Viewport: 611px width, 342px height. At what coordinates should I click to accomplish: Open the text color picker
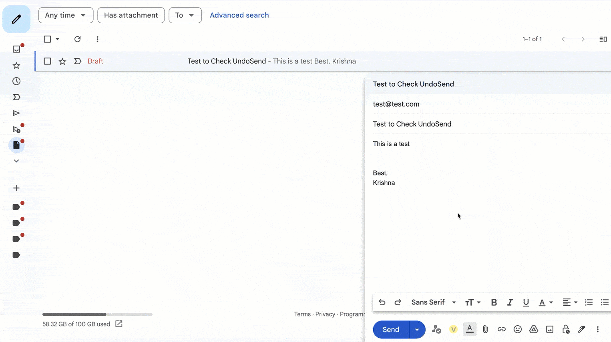point(545,302)
